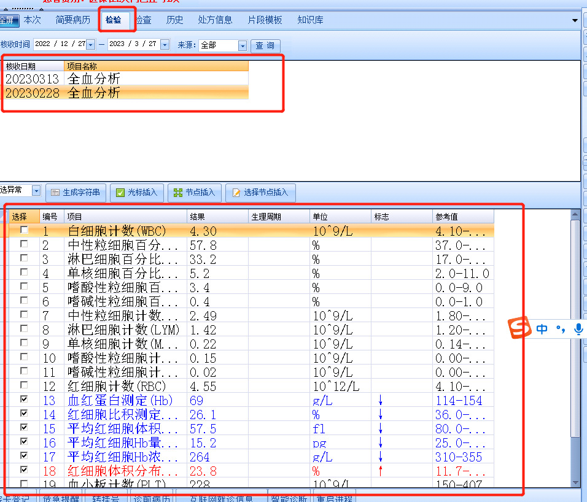Open the 检验 tab

pos(114,20)
